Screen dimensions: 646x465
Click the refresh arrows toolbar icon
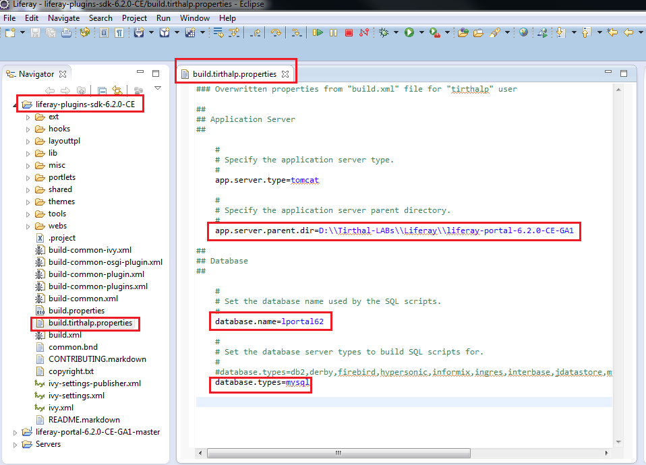click(x=85, y=32)
